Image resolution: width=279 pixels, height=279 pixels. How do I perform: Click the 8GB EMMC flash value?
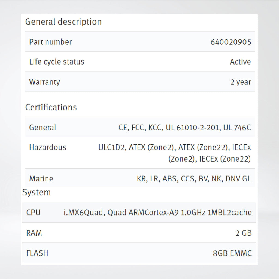point(232,253)
